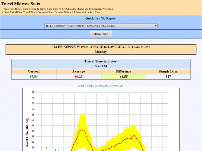Select the current travel time value 17.80
This screenshot has height=151, width=202.
(34, 76)
